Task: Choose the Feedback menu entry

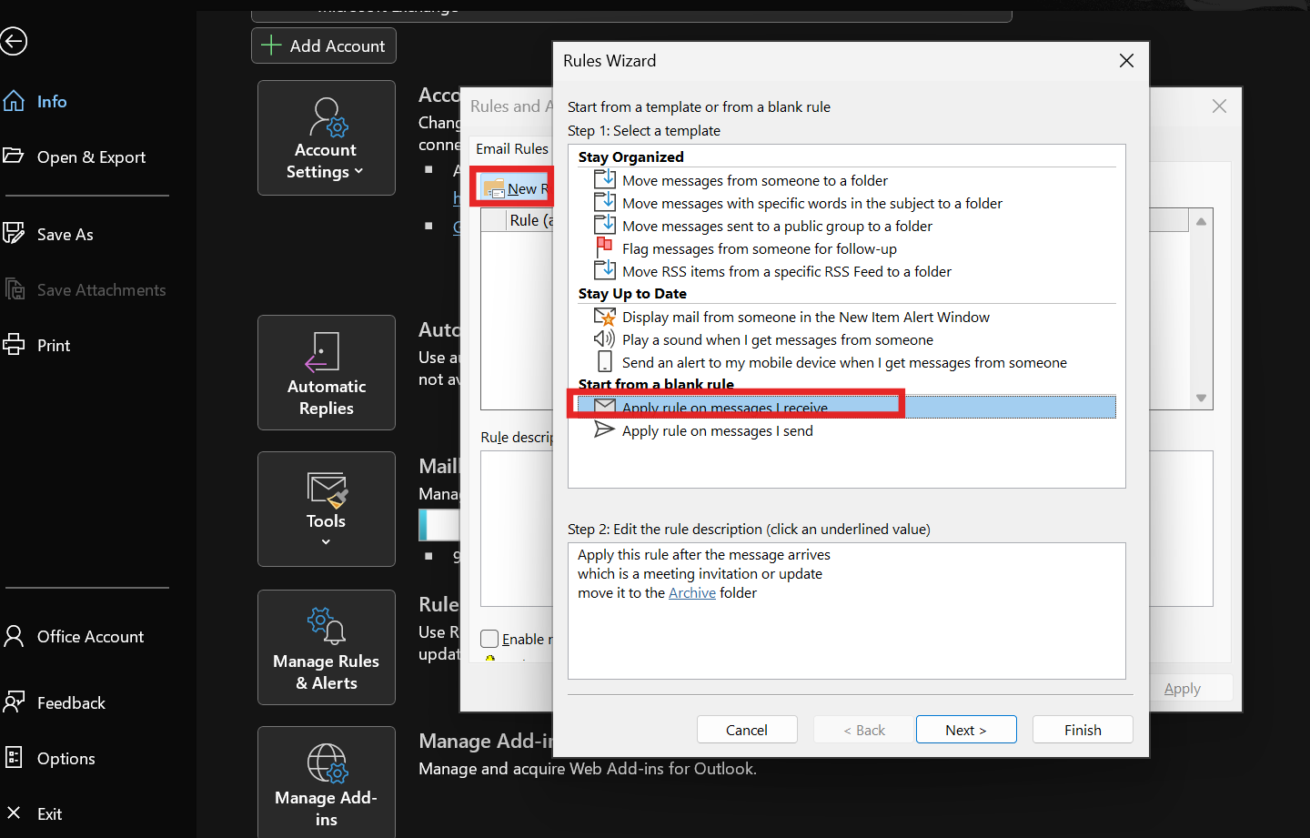Action: [71, 702]
